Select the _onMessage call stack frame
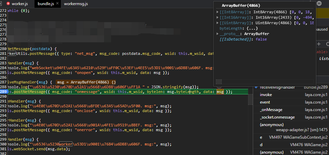The height and width of the screenshot is (155, 329). click(271, 110)
